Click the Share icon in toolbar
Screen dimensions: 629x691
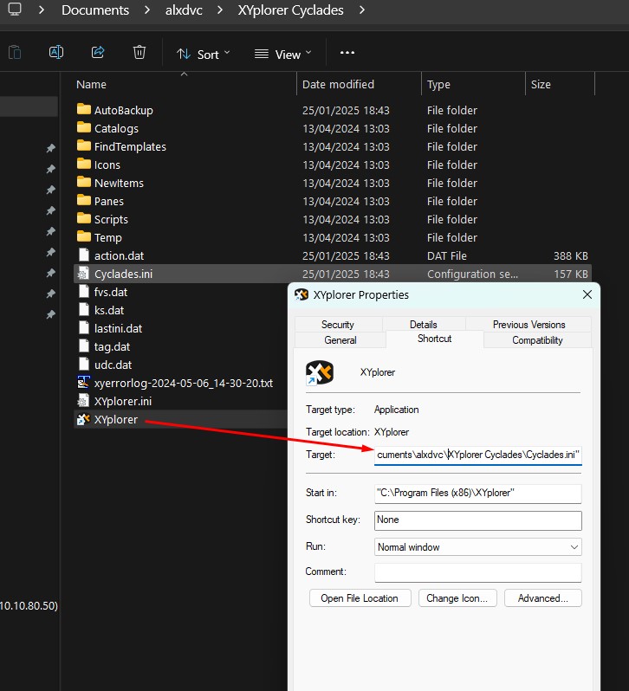click(x=98, y=53)
